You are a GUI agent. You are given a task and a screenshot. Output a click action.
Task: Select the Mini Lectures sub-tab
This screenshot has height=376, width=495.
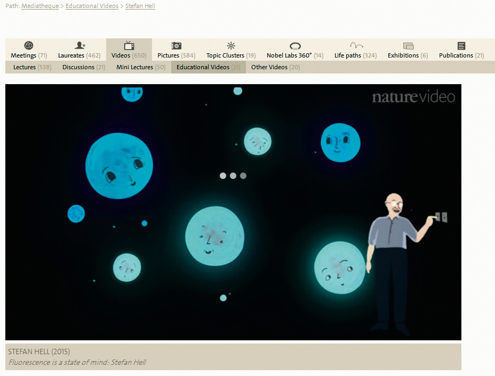[141, 67]
